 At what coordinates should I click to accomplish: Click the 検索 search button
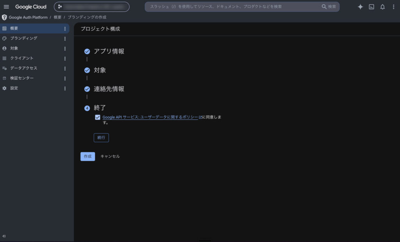pos(329,7)
